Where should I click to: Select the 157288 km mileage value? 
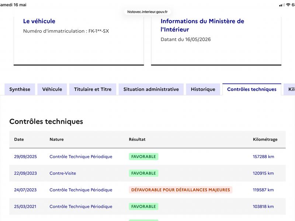point(263,157)
